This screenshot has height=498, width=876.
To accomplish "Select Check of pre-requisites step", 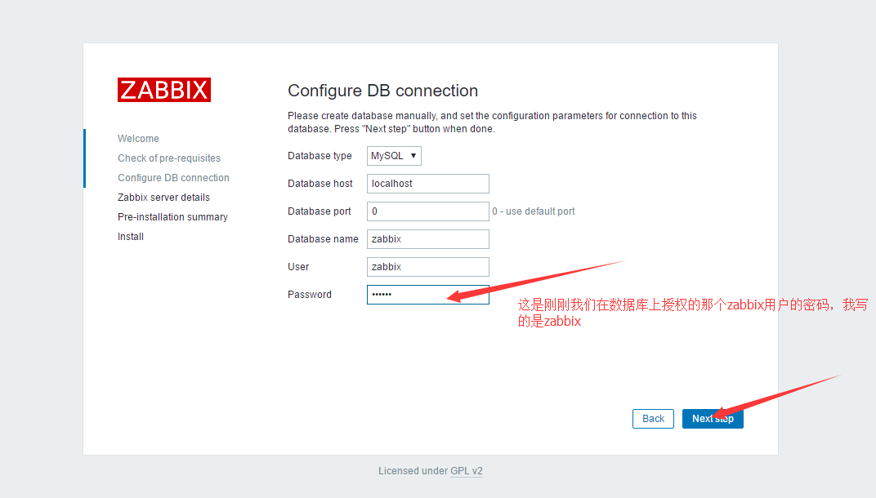I will point(168,158).
